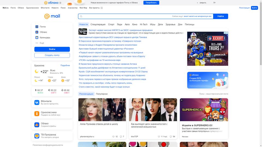Open Одноклассники in top navigation bar
The image size is (262, 147).
[x=32, y=8]
